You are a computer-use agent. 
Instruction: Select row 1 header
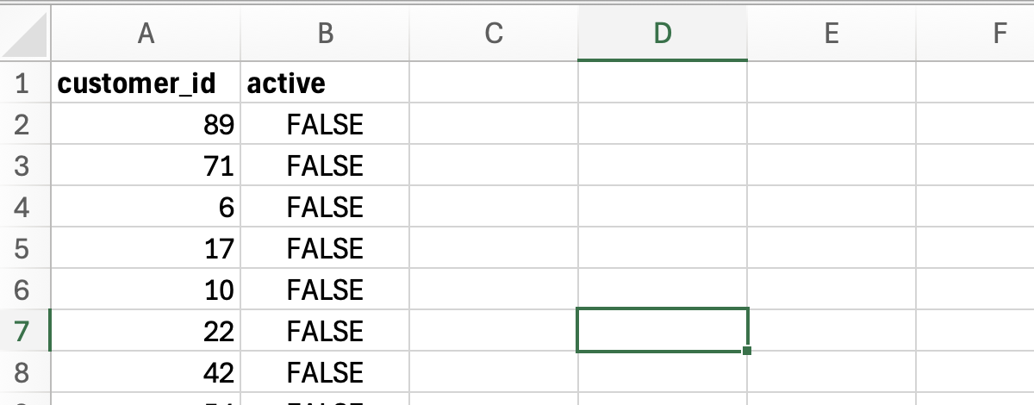23,84
